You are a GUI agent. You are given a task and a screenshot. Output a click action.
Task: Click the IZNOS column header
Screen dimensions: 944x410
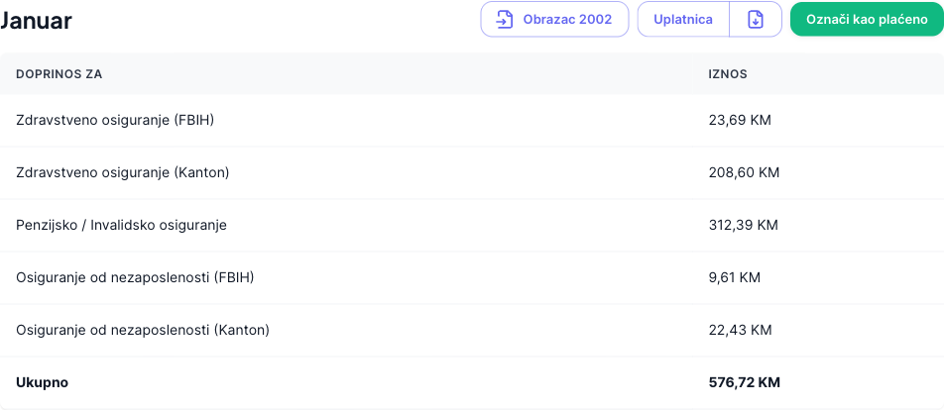pos(728,74)
